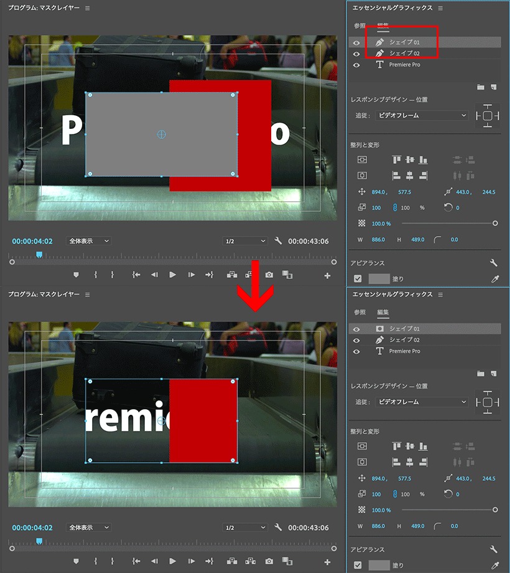Go to Out point in upper monitor

pyautogui.click(x=210, y=275)
